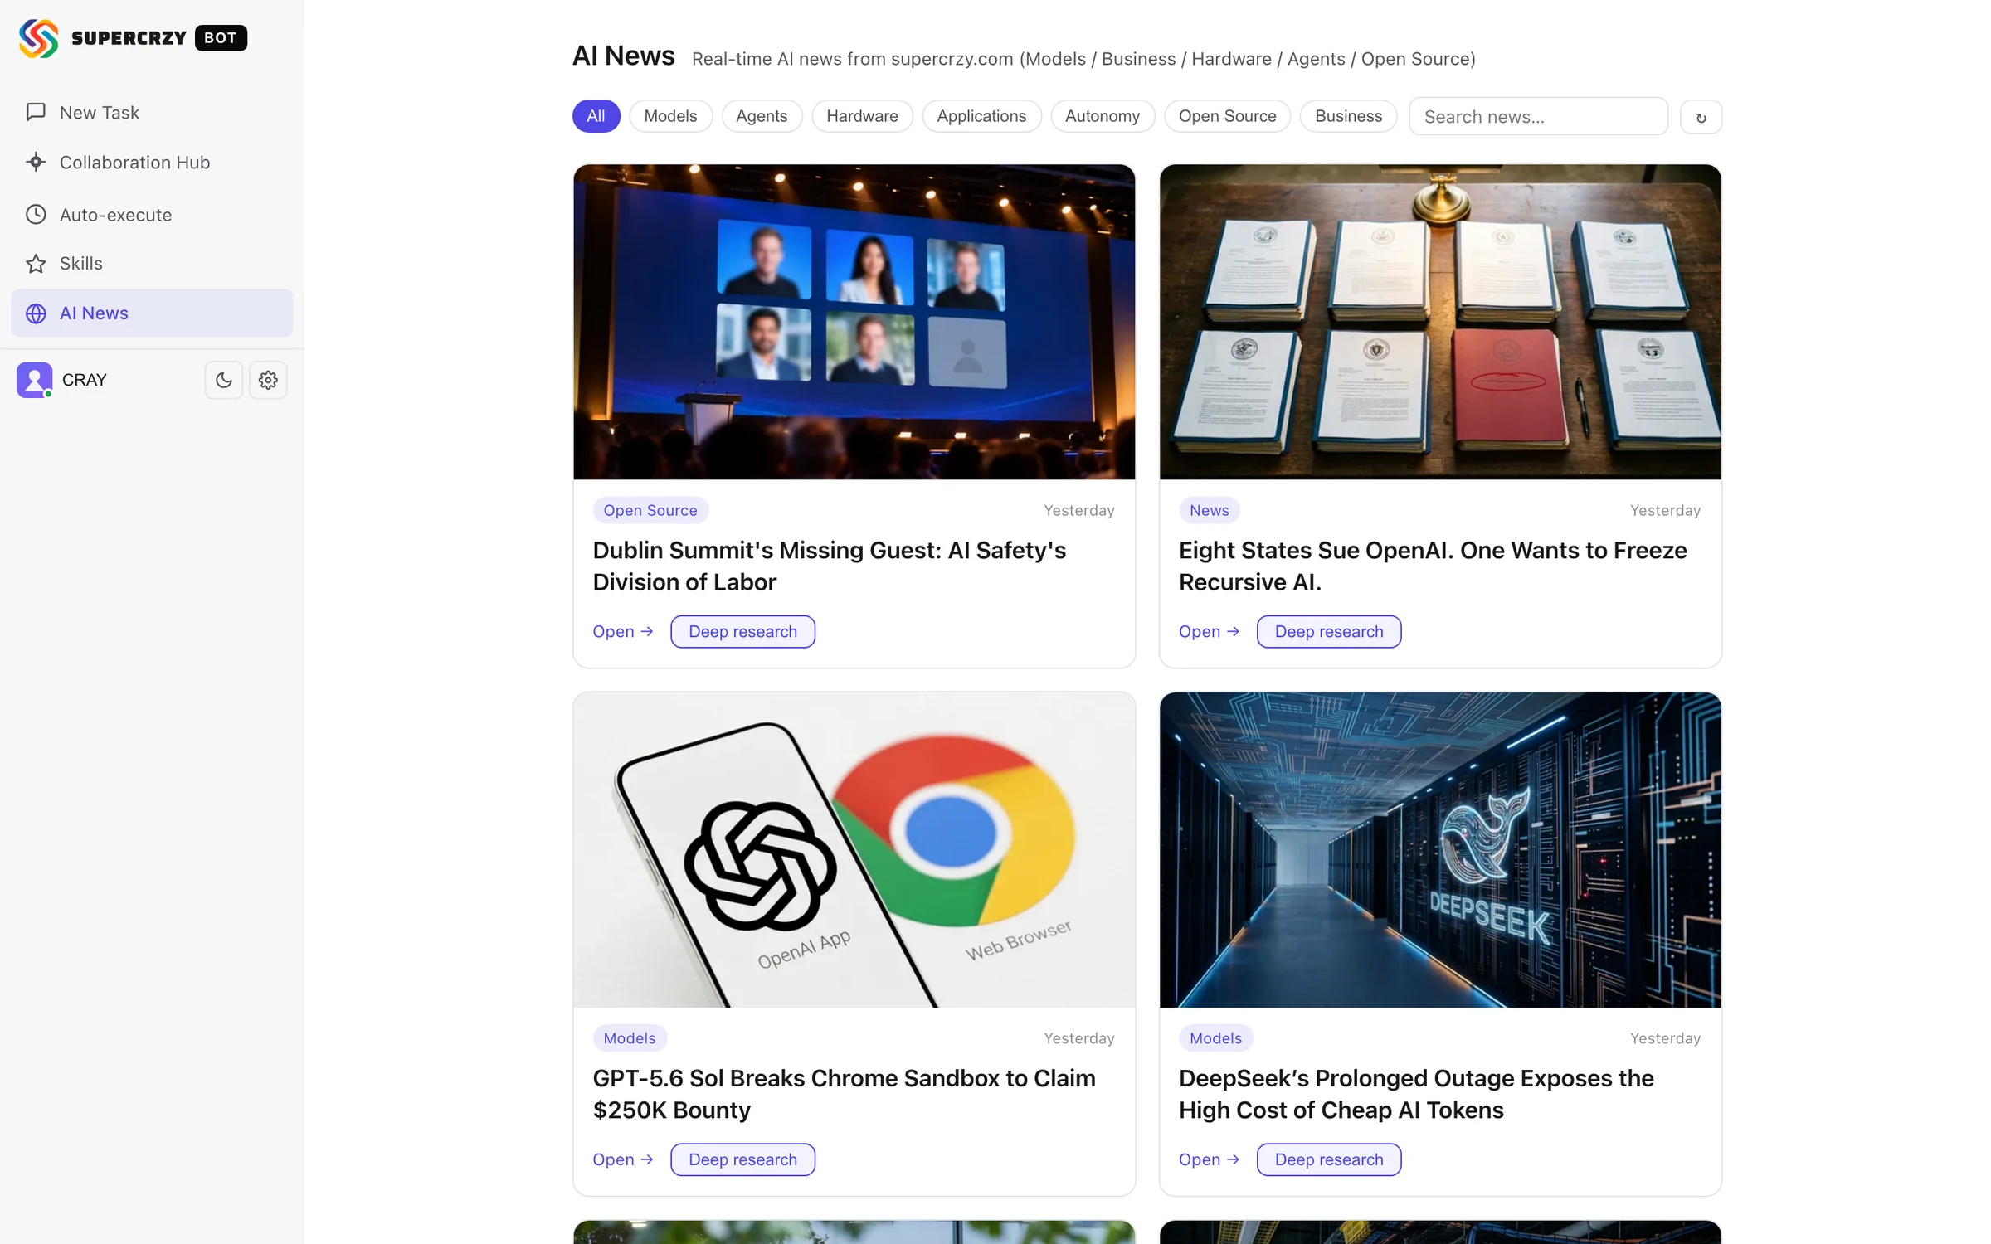Go to Collaboration Hub in the sidebar
Screen dimensions: 1991x1244
pos(152,162)
